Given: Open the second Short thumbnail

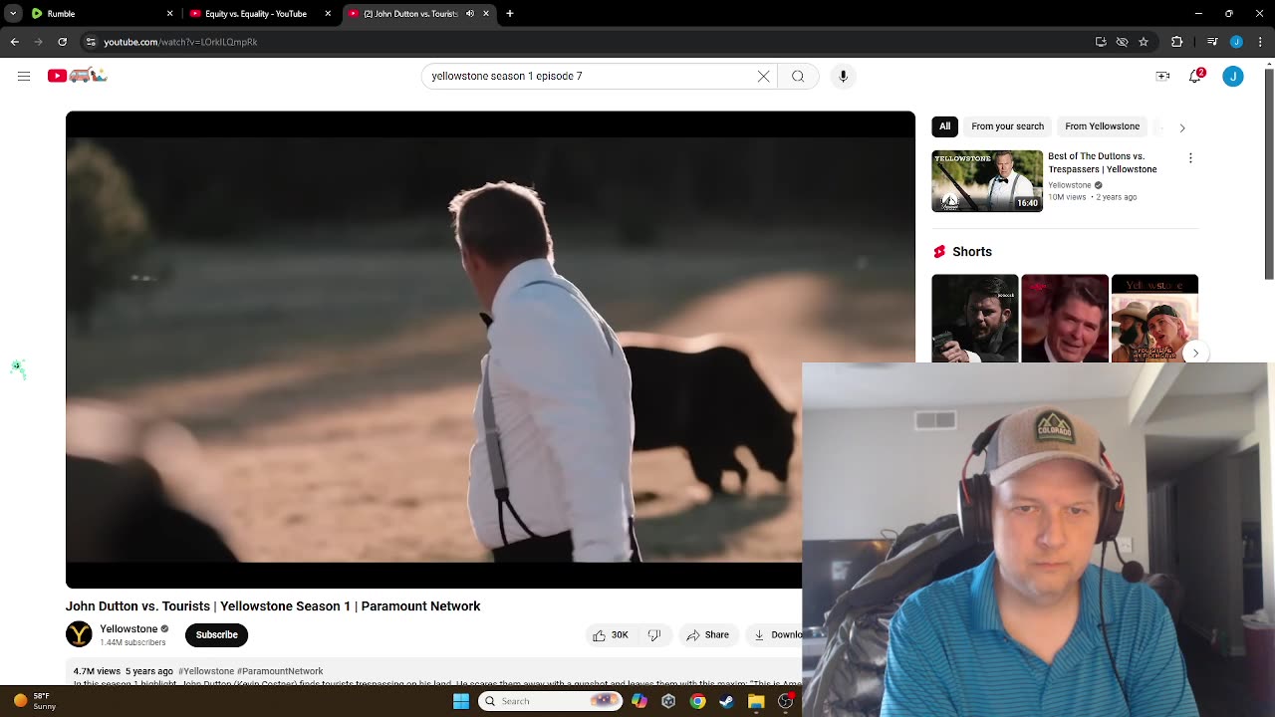Looking at the screenshot, I should [1065, 319].
